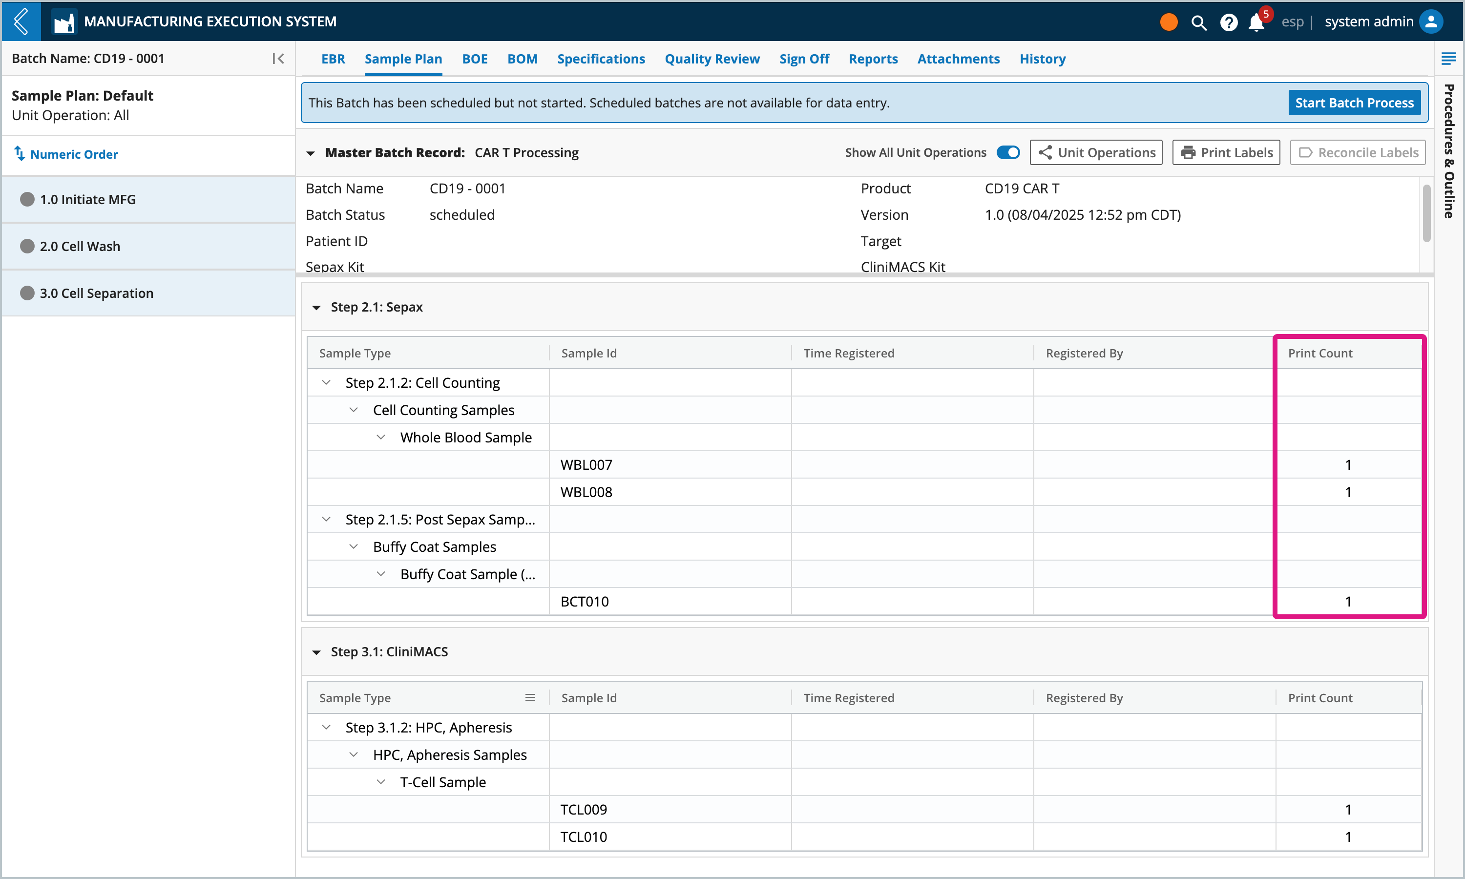The width and height of the screenshot is (1465, 879).
Task: Collapse Step 2.1.2: Cell Counting row
Action: (x=326, y=383)
